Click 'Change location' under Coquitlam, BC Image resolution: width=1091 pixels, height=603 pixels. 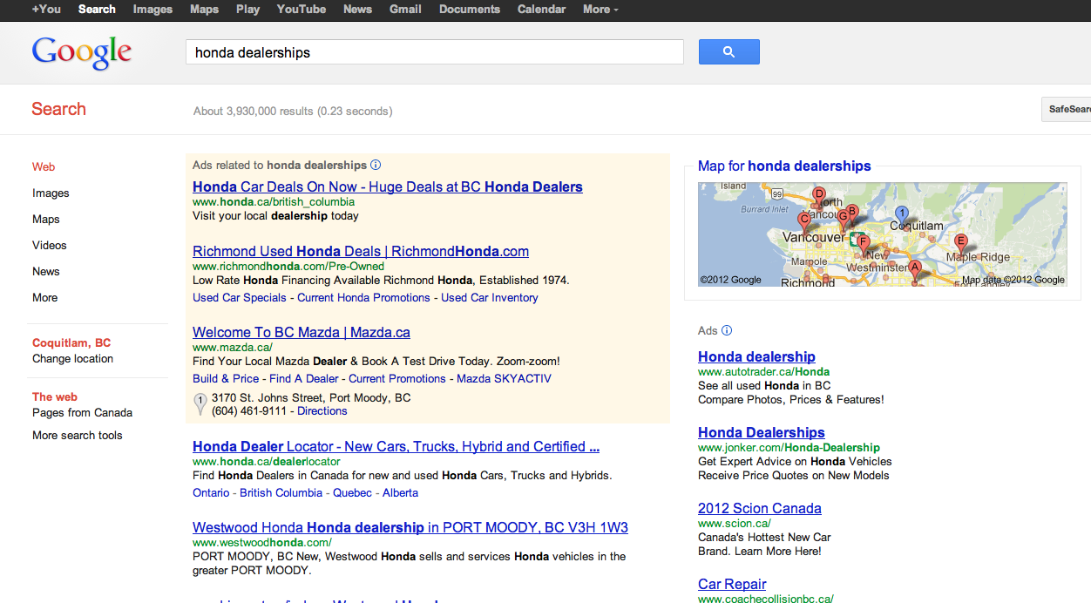[x=73, y=358]
